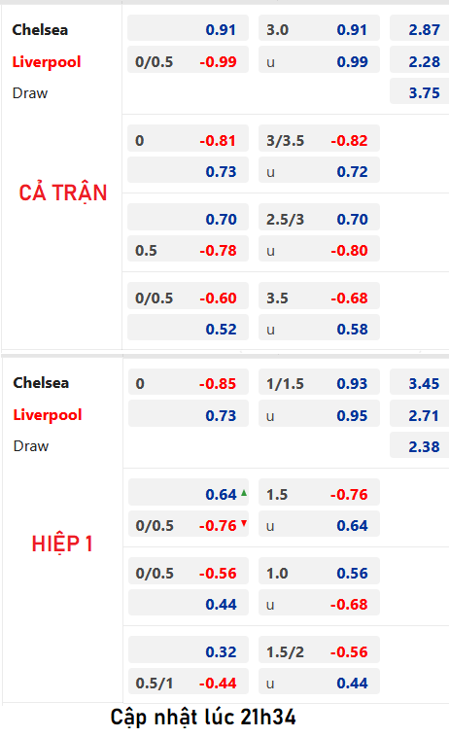
Task: Select full-match Liverpool win odds 2.28
Action: [420, 61]
